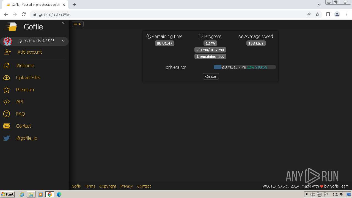
Task: Click the Add account person icon
Action: (x=8, y=52)
